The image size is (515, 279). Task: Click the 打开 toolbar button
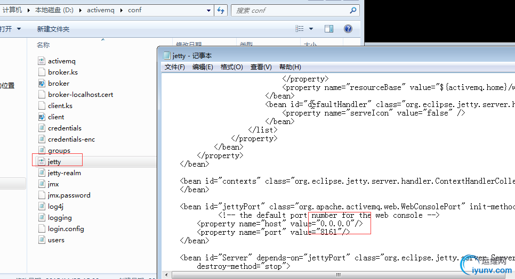pos(6,29)
